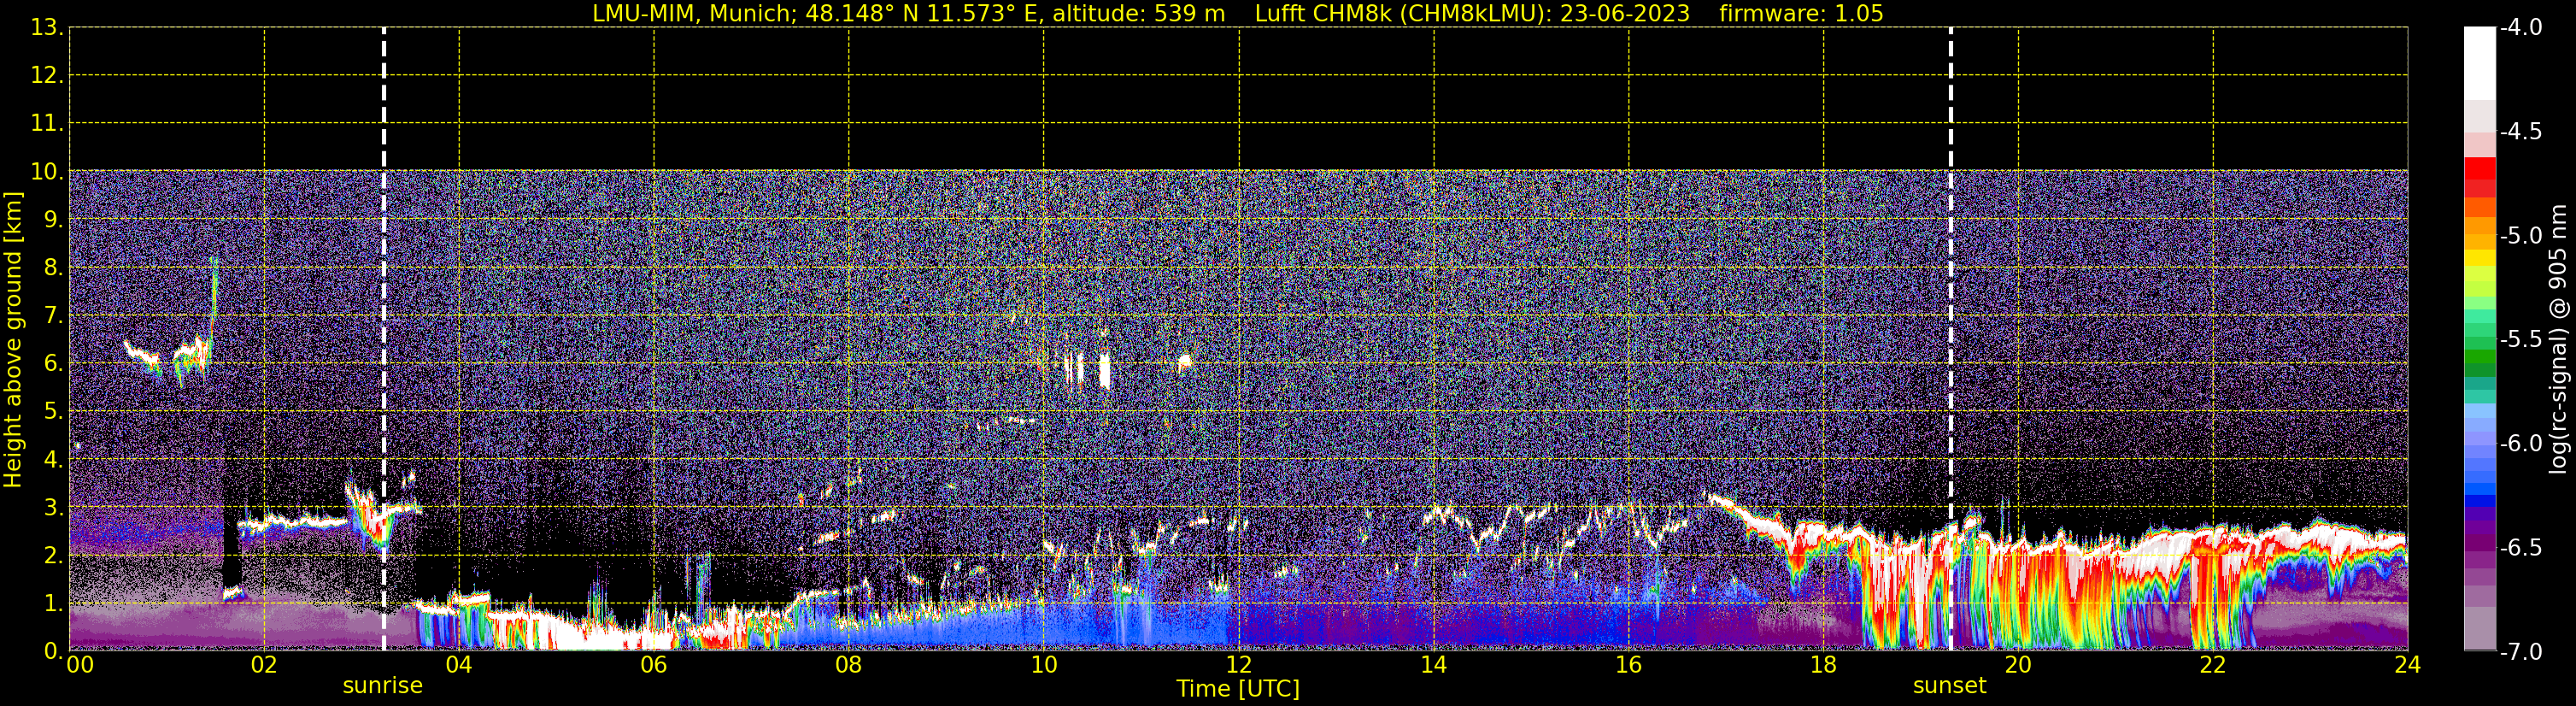
Task: Click the 'Time [UTC]' axis label
Action: pyautogui.click(x=1238, y=689)
